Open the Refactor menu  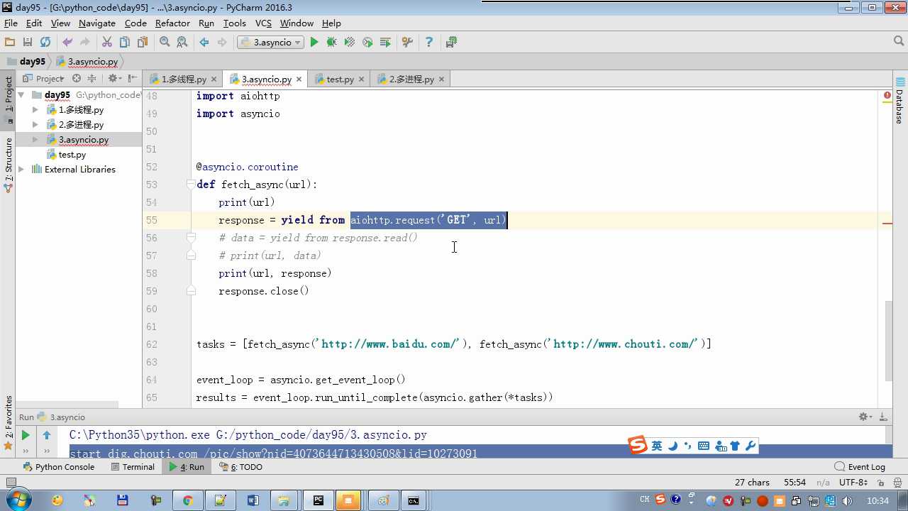pyautogui.click(x=172, y=23)
